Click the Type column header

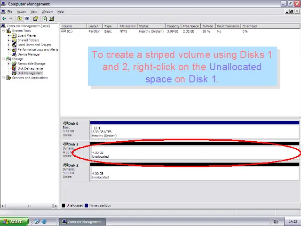(110, 26)
